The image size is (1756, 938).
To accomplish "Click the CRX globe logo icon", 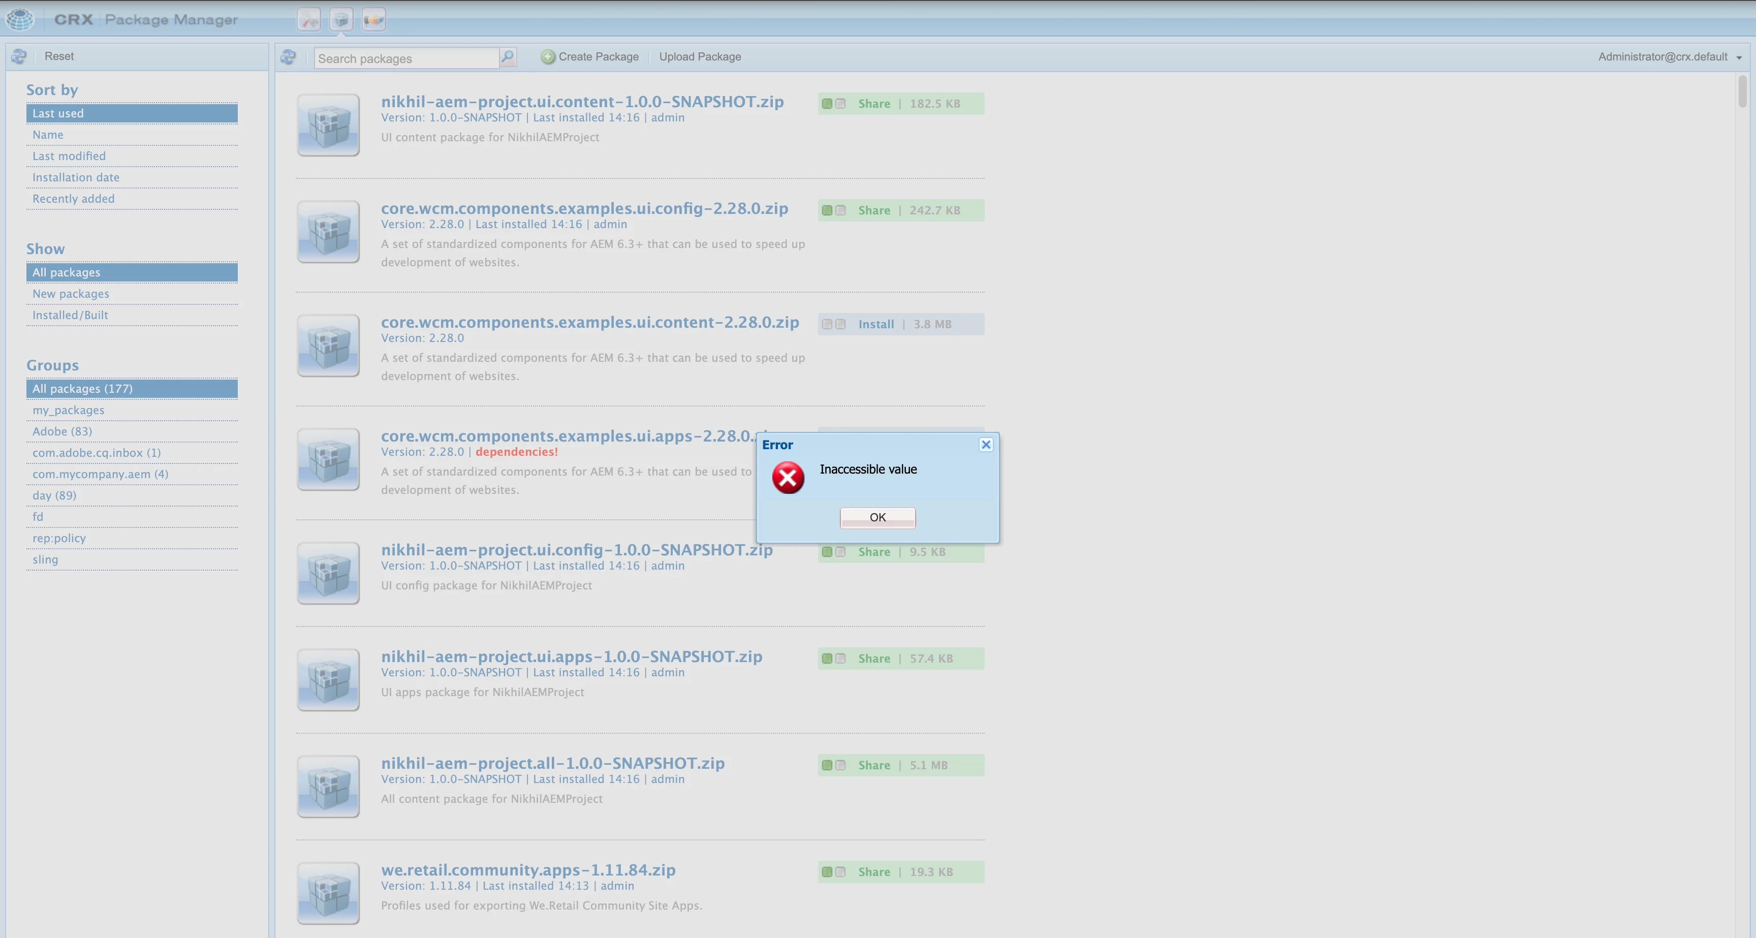I will [20, 19].
